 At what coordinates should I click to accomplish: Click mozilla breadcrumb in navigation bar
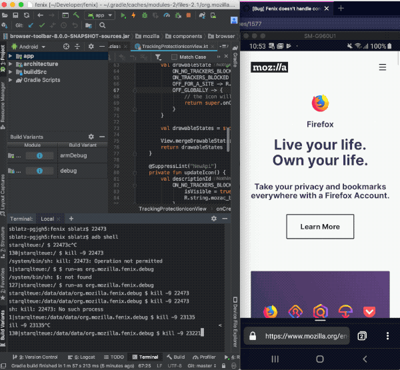click(x=147, y=36)
